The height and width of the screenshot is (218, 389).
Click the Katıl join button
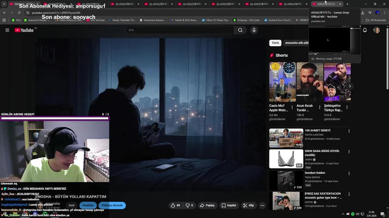72,205
